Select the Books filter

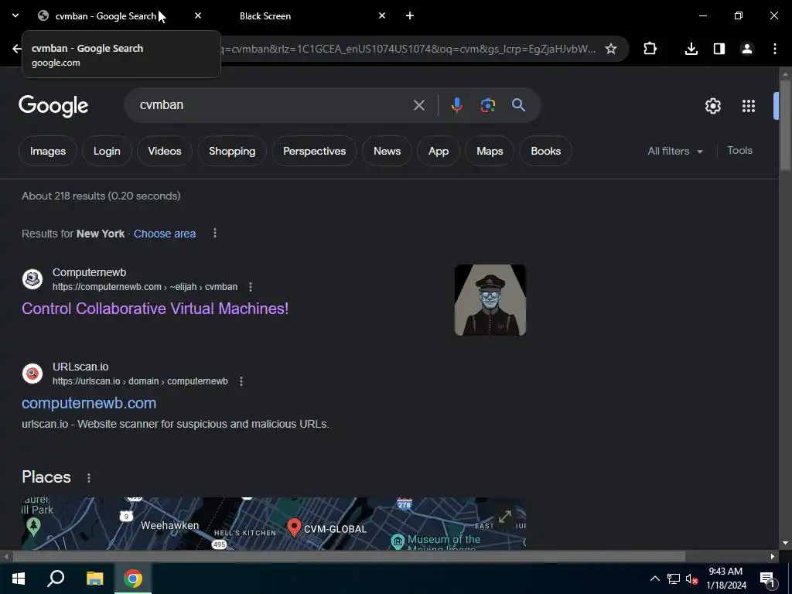pyautogui.click(x=545, y=151)
